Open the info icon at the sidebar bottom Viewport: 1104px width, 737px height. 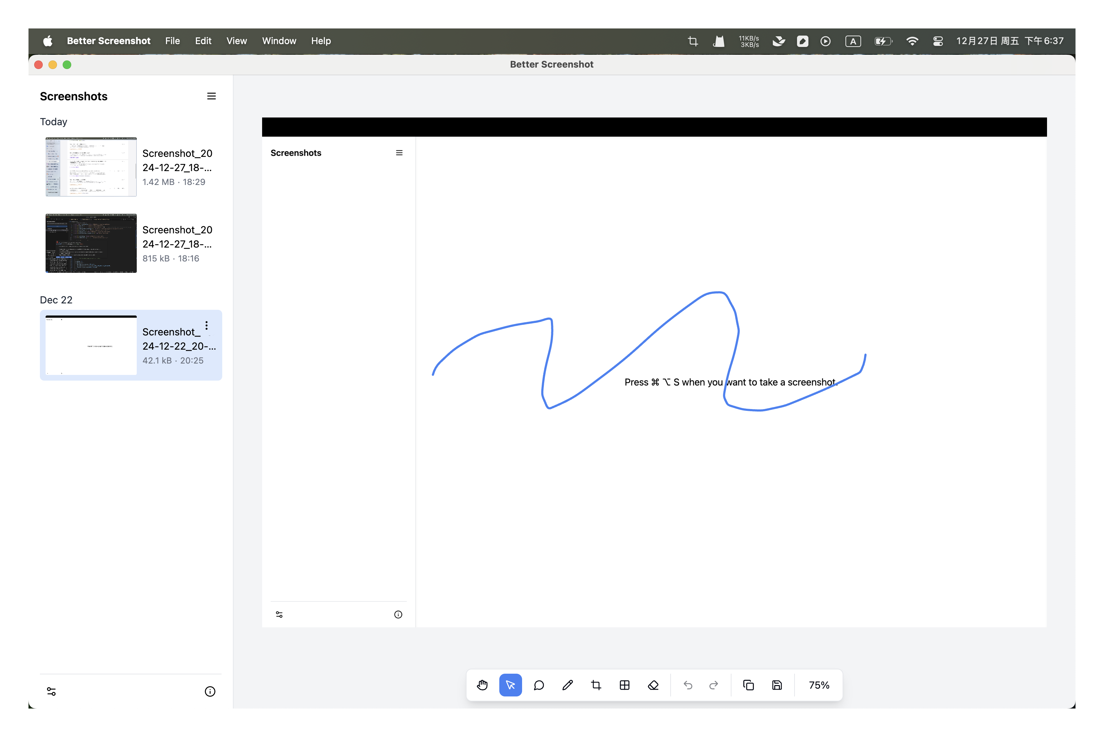[x=210, y=691]
